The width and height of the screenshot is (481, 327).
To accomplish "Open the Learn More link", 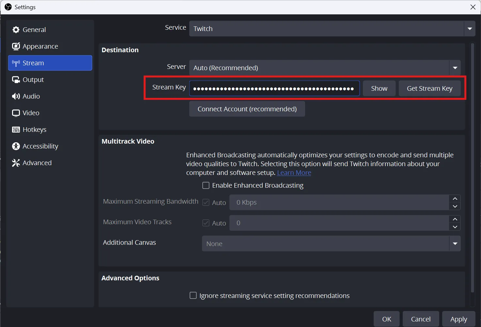I will coord(294,173).
